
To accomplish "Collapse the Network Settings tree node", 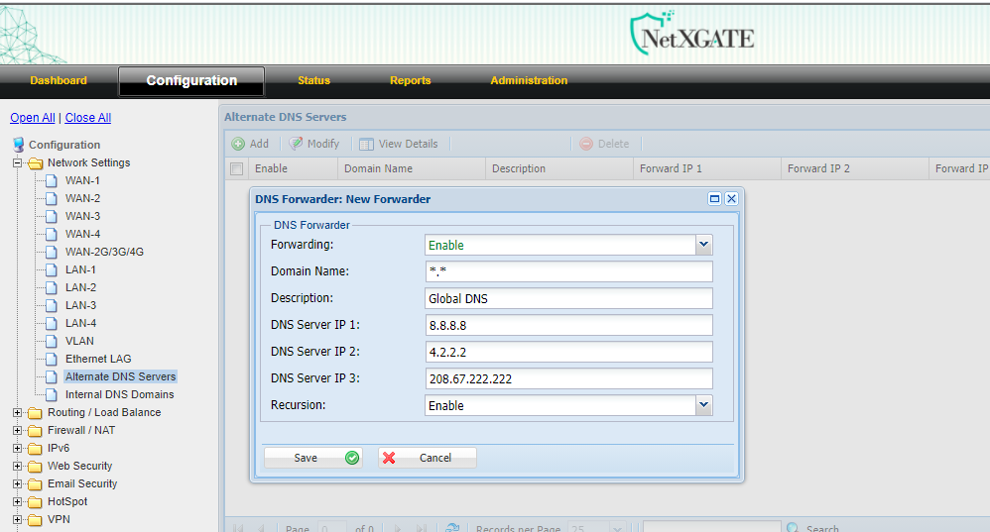I will pyautogui.click(x=17, y=162).
